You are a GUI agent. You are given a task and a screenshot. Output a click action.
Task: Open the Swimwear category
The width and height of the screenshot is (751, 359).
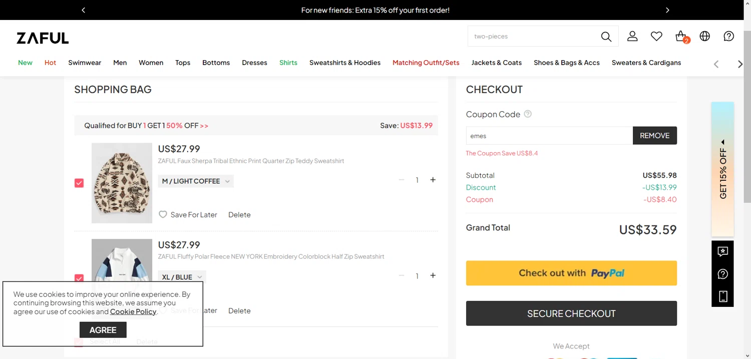tap(85, 63)
